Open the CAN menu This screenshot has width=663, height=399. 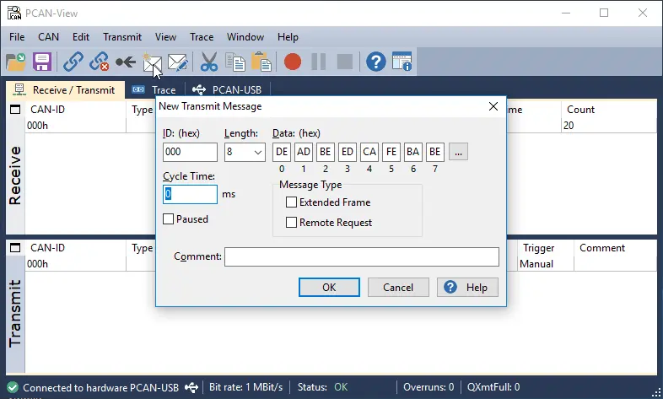coord(49,37)
